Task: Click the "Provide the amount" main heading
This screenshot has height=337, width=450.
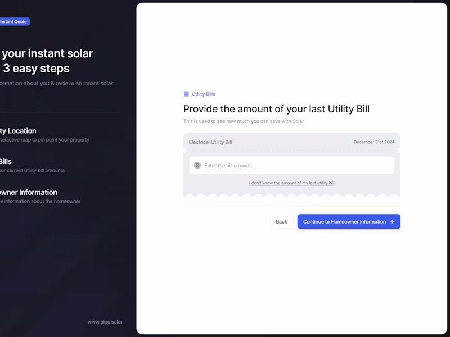Action: tap(276, 109)
